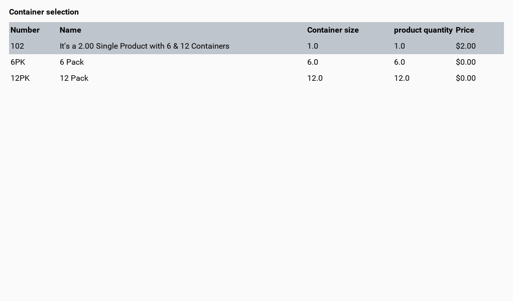Select the 6PK number cell
Screen dimensions: 513x301
[18, 62]
